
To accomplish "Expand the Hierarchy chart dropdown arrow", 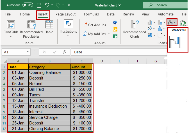I will tap(164, 22).
